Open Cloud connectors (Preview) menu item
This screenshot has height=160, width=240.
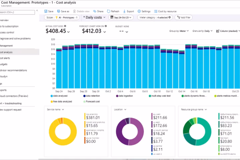(14, 96)
